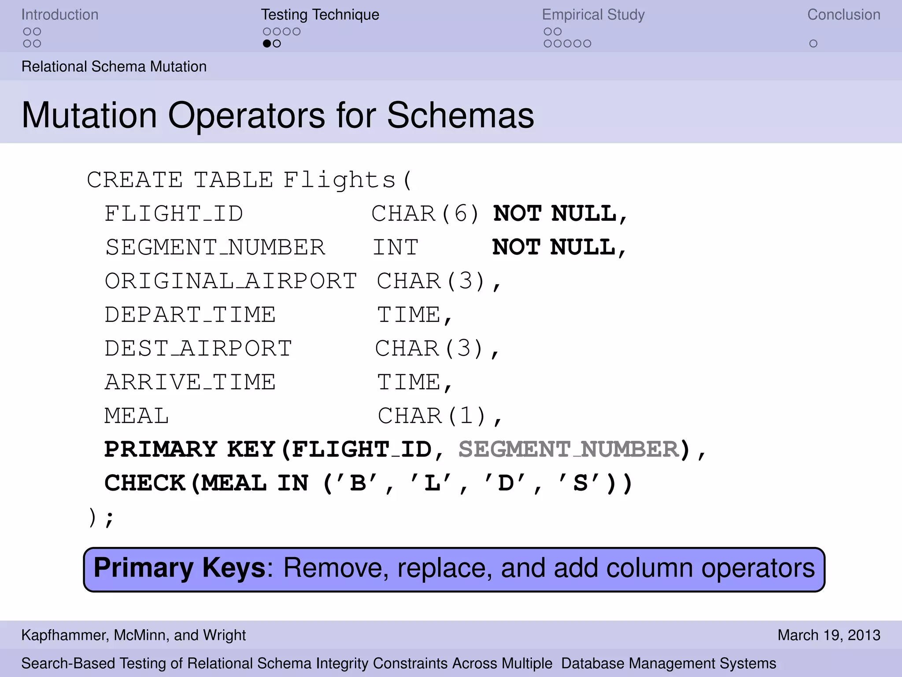Click the INT type on the SEGMENT_NUMBER row

tap(396, 247)
